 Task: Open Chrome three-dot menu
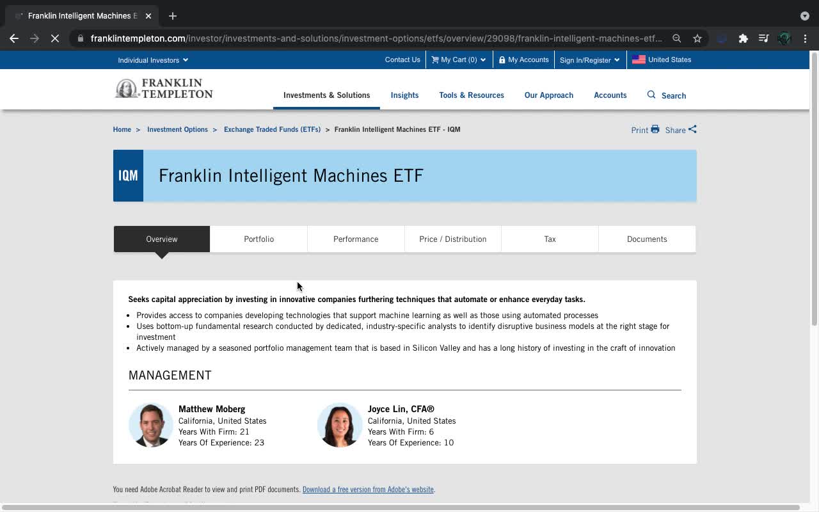[x=805, y=38]
